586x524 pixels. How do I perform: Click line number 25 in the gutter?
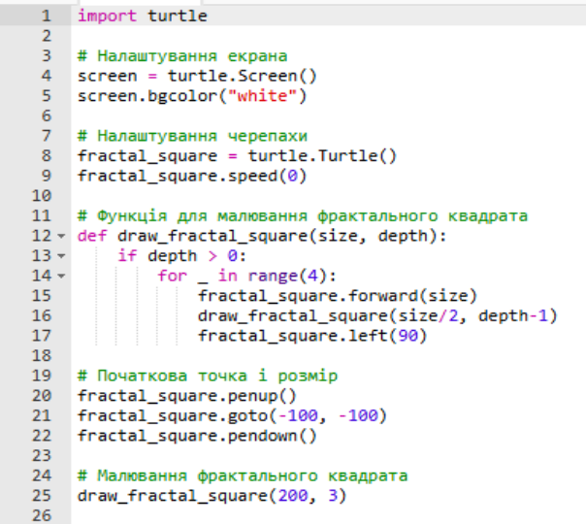coord(42,496)
